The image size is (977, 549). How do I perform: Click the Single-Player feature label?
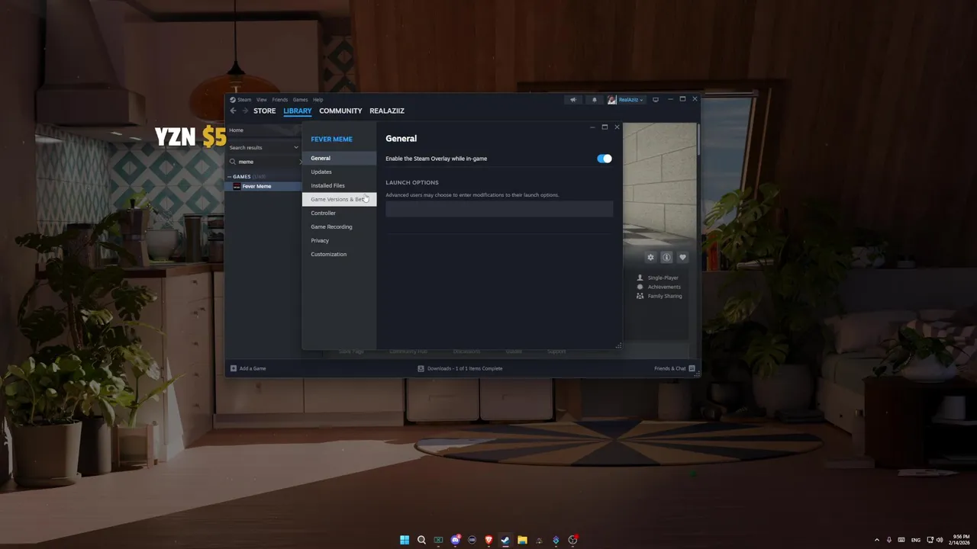click(x=663, y=278)
